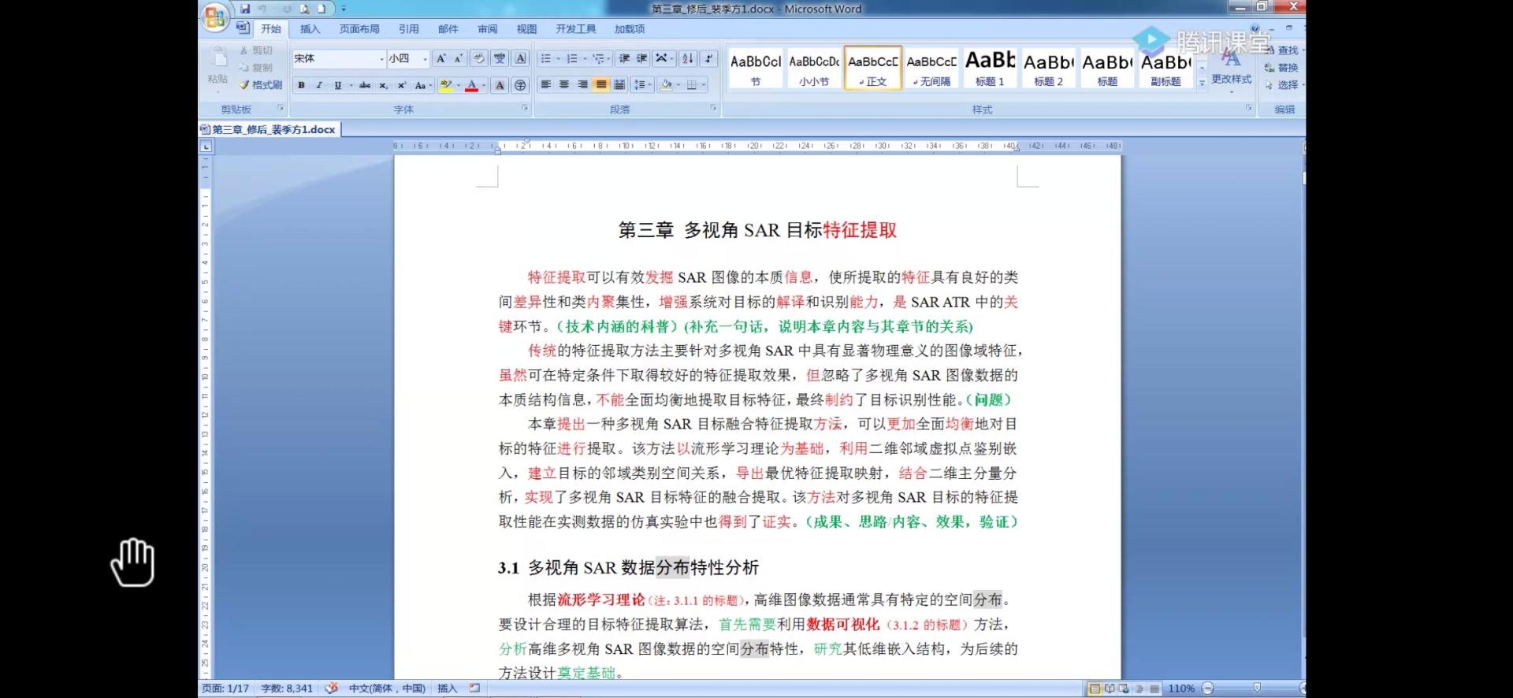Open the 审阅 ribbon tab
The width and height of the screenshot is (1513, 698).
[x=487, y=29]
